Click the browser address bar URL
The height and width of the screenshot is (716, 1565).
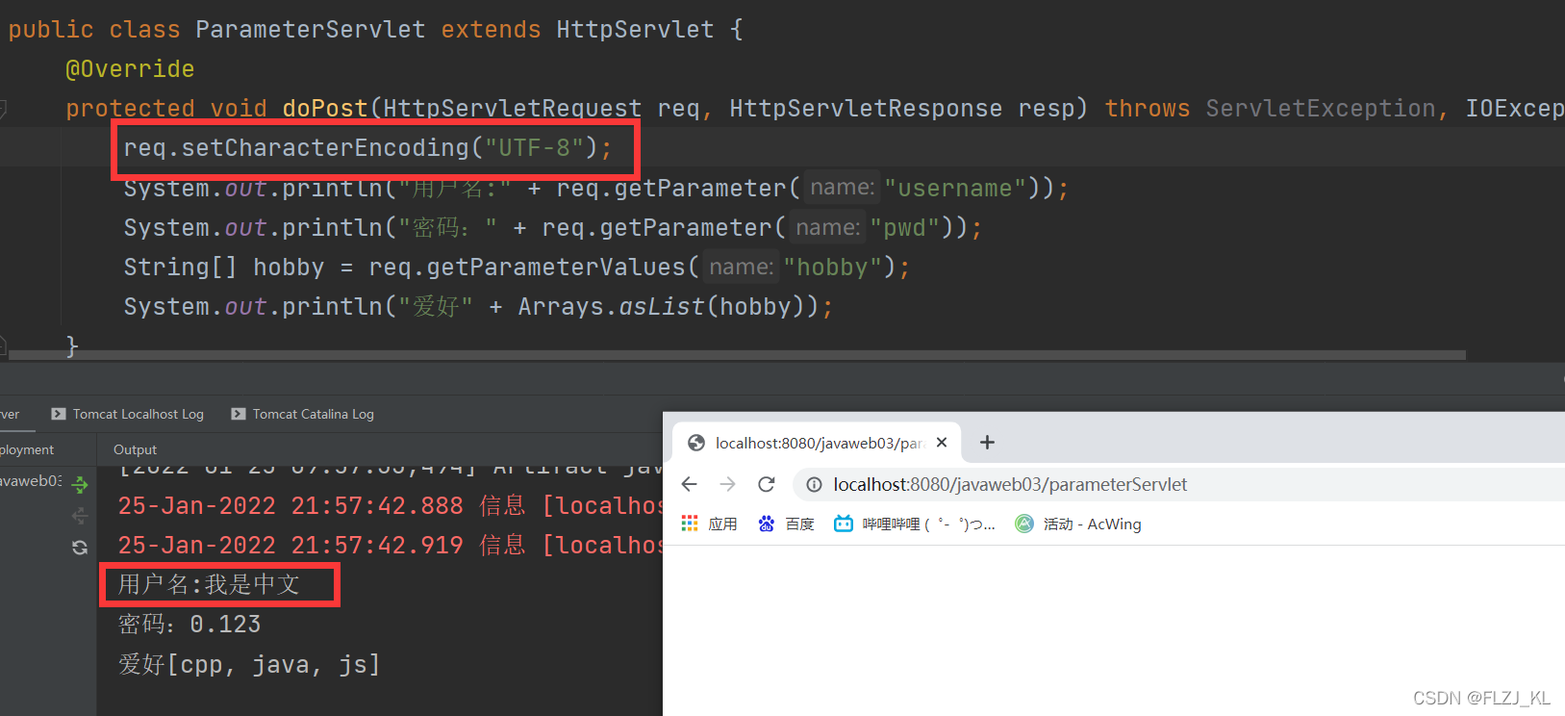coord(1010,484)
